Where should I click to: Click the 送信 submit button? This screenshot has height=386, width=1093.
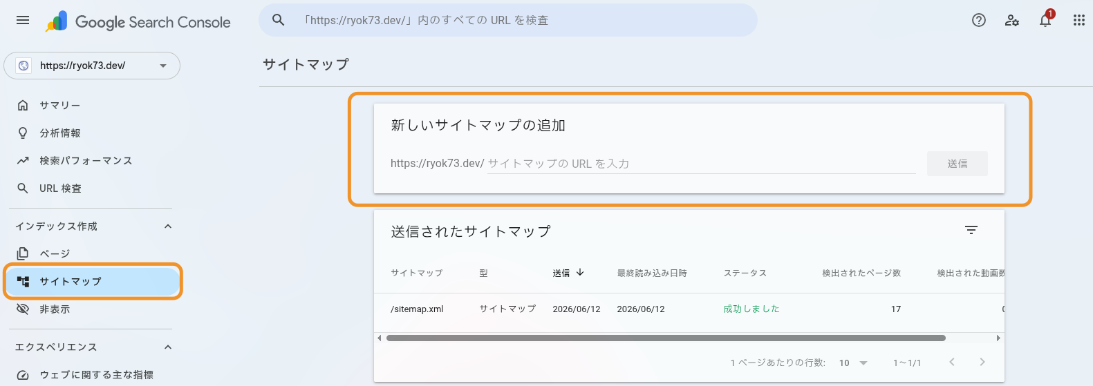pos(957,164)
